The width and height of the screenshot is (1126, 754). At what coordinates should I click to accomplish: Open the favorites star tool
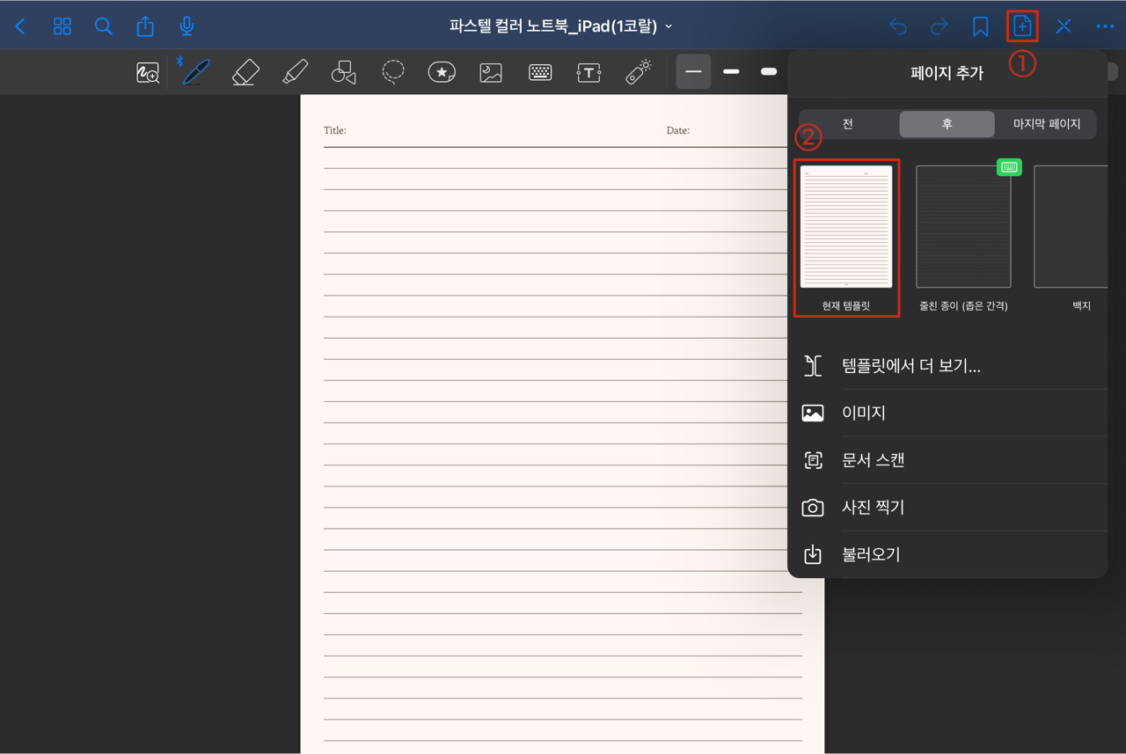pyautogui.click(x=442, y=71)
